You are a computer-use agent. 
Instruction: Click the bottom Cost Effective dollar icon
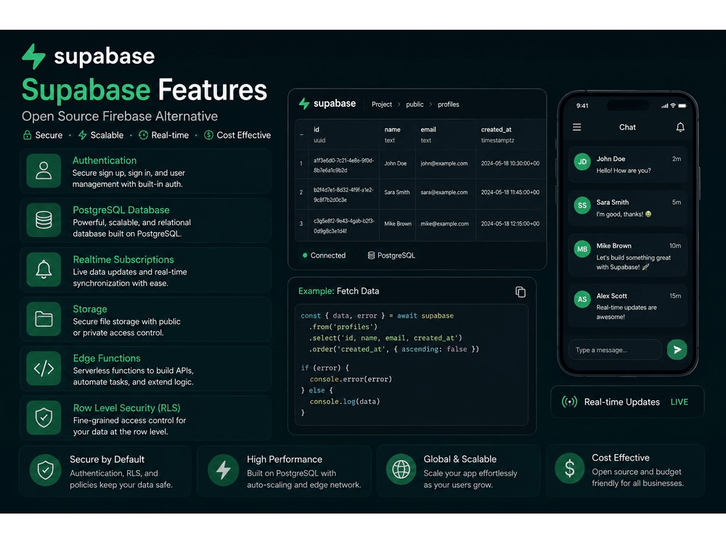click(x=569, y=468)
